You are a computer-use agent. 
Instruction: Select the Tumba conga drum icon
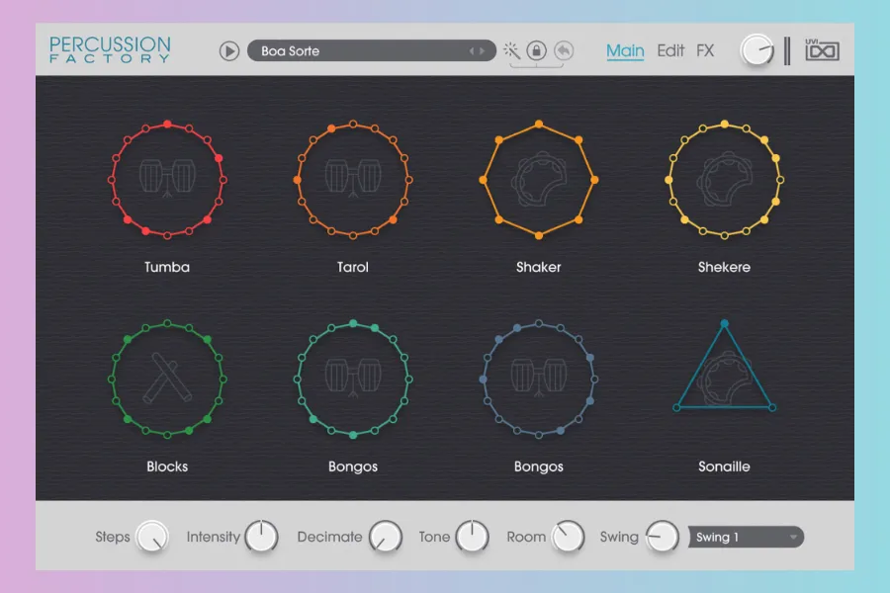click(167, 180)
